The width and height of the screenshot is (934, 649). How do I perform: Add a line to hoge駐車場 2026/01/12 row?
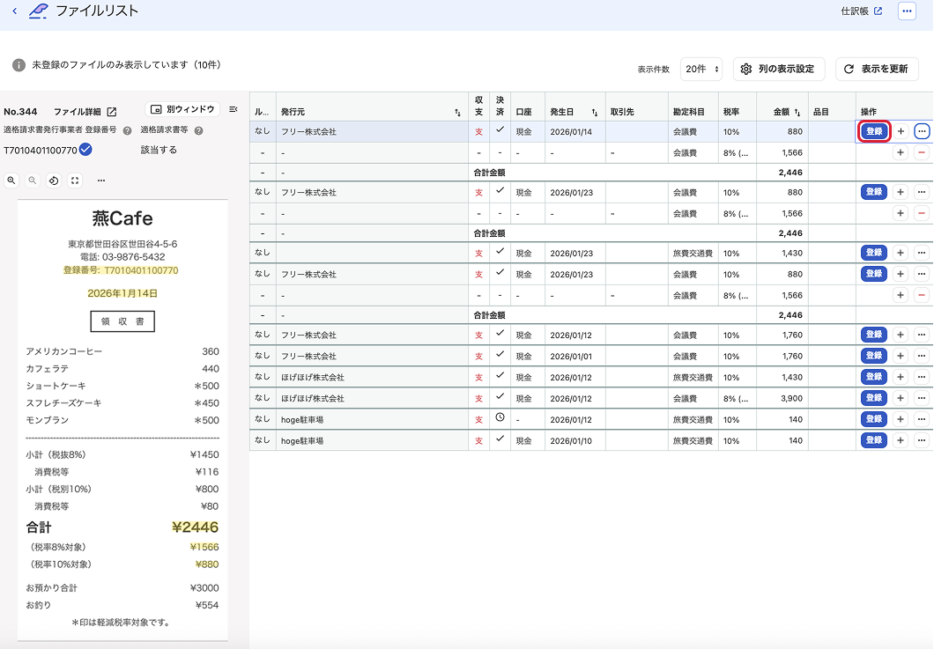901,419
